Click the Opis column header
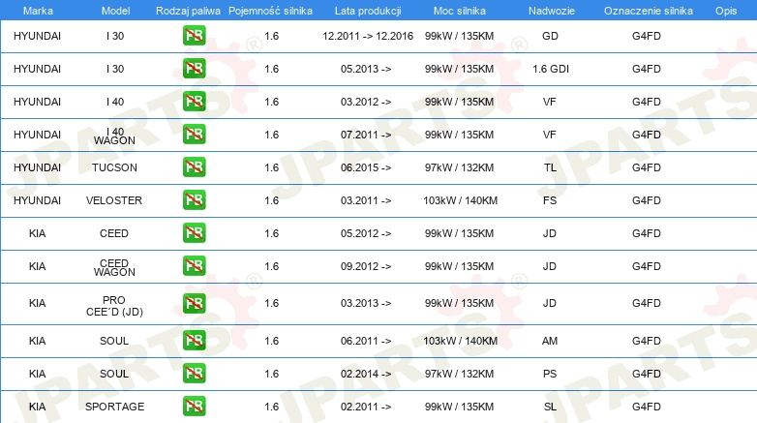This screenshot has width=757, height=423. pyautogui.click(x=726, y=11)
